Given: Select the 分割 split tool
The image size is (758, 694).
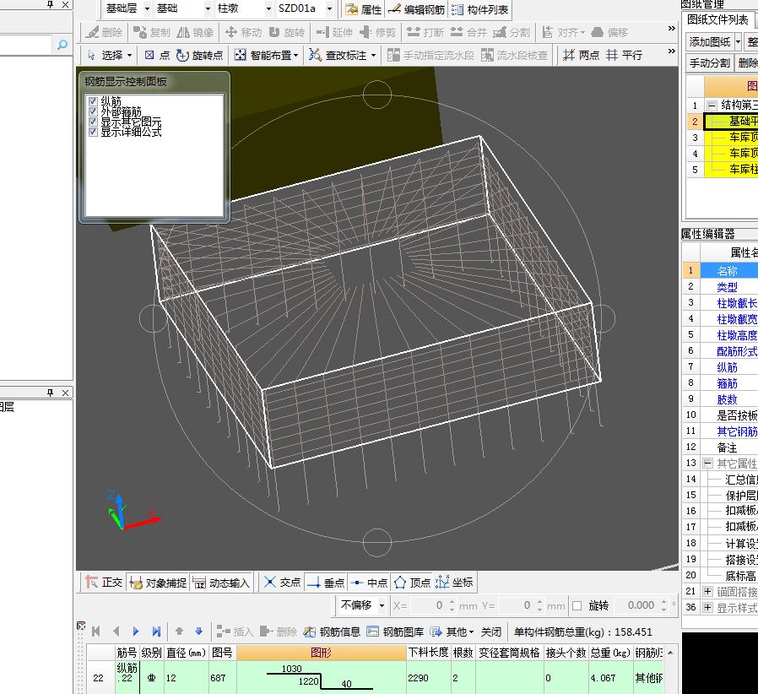Looking at the screenshot, I should click(x=512, y=32).
